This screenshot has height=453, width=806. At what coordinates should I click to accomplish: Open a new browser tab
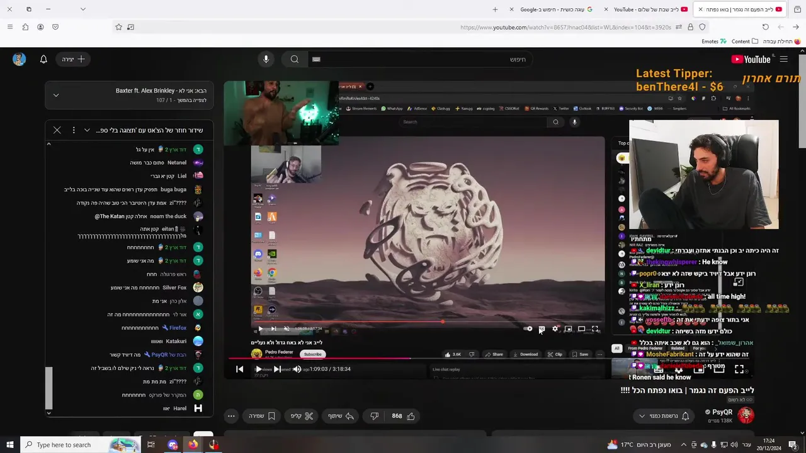tap(495, 9)
